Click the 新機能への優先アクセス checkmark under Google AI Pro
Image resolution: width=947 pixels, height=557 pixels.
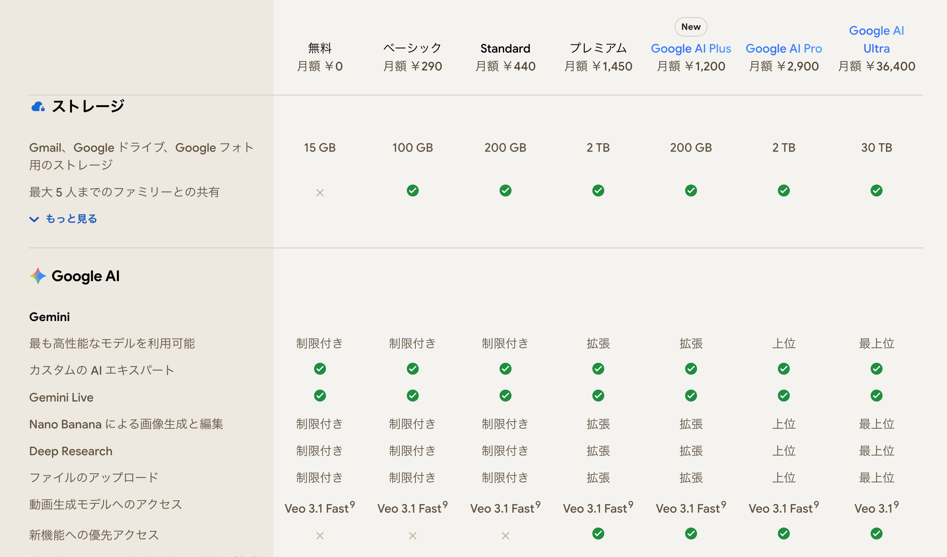[x=784, y=533]
